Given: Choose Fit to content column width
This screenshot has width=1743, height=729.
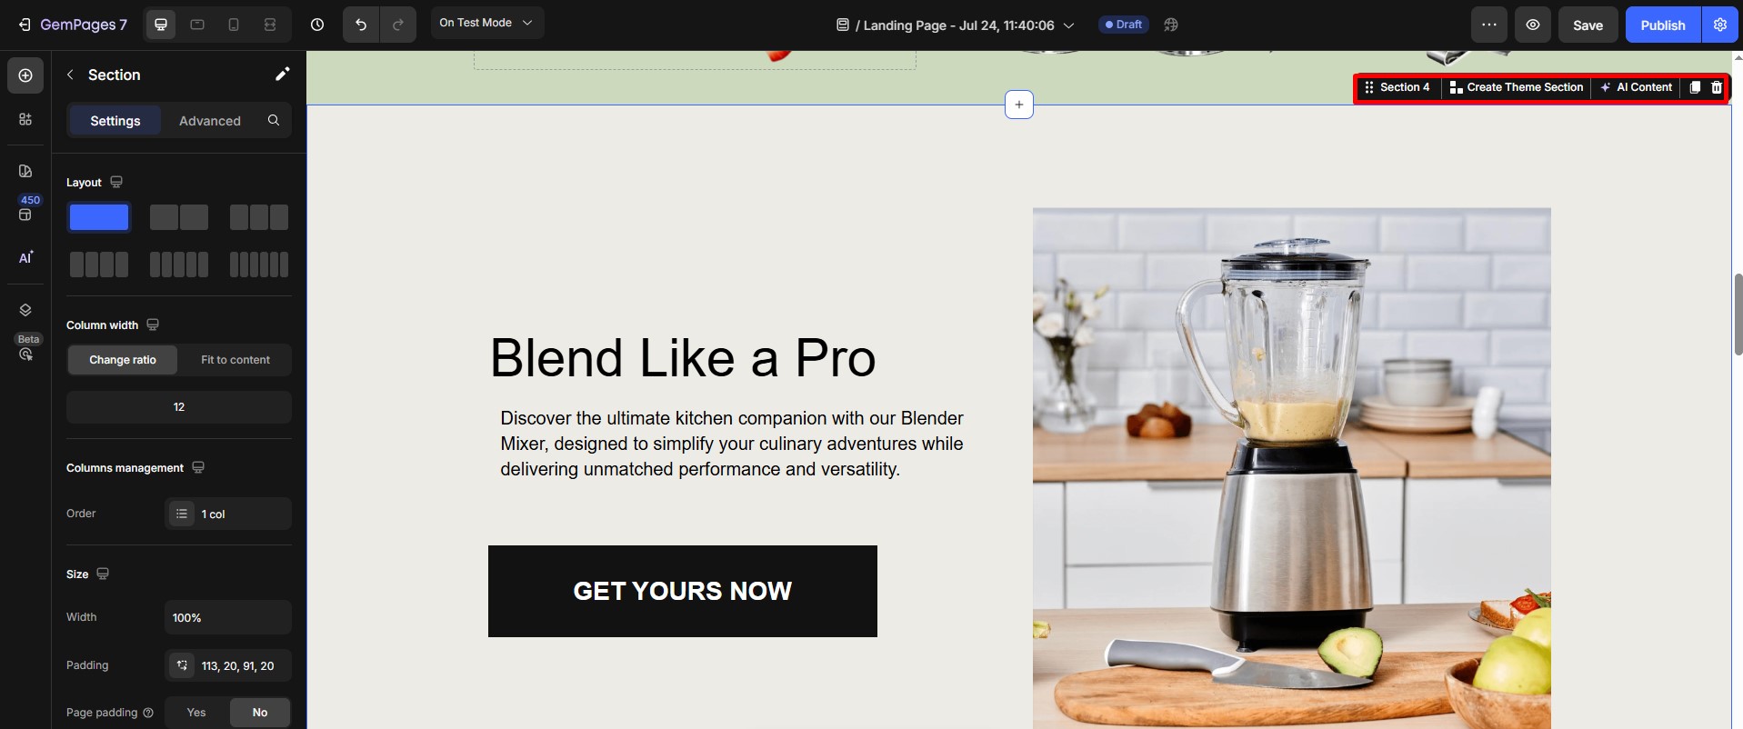Looking at the screenshot, I should pos(235,360).
